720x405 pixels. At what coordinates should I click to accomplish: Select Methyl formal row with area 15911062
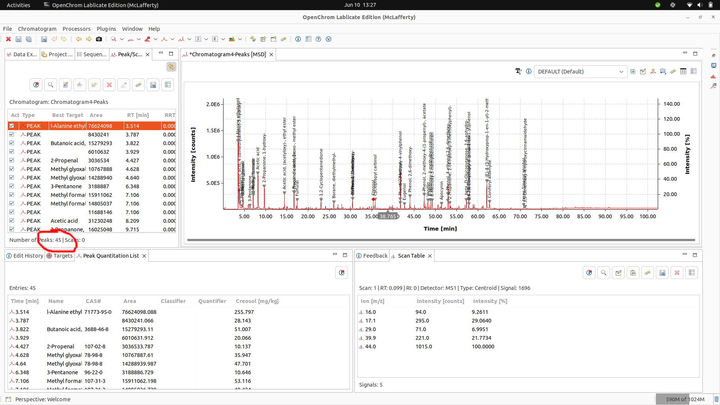92,195
